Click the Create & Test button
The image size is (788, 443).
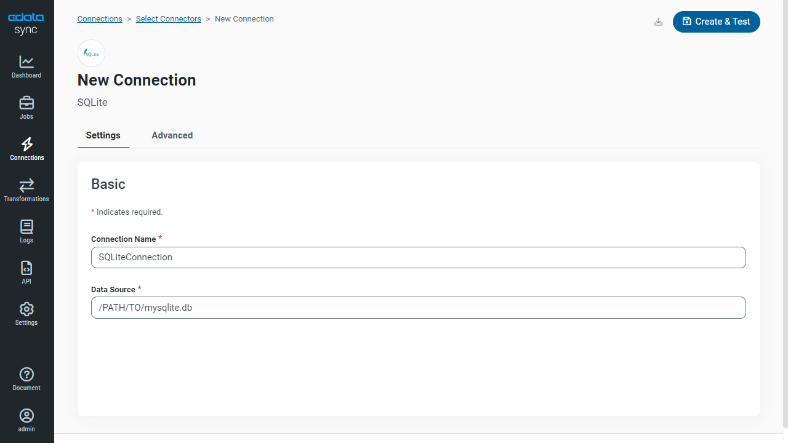click(x=717, y=22)
